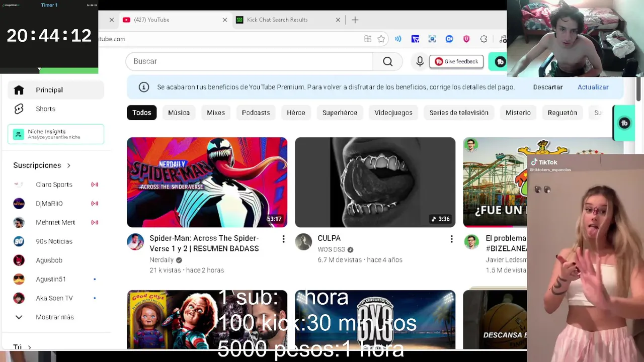Open more options for the Spider-Man video

[x=283, y=239]
